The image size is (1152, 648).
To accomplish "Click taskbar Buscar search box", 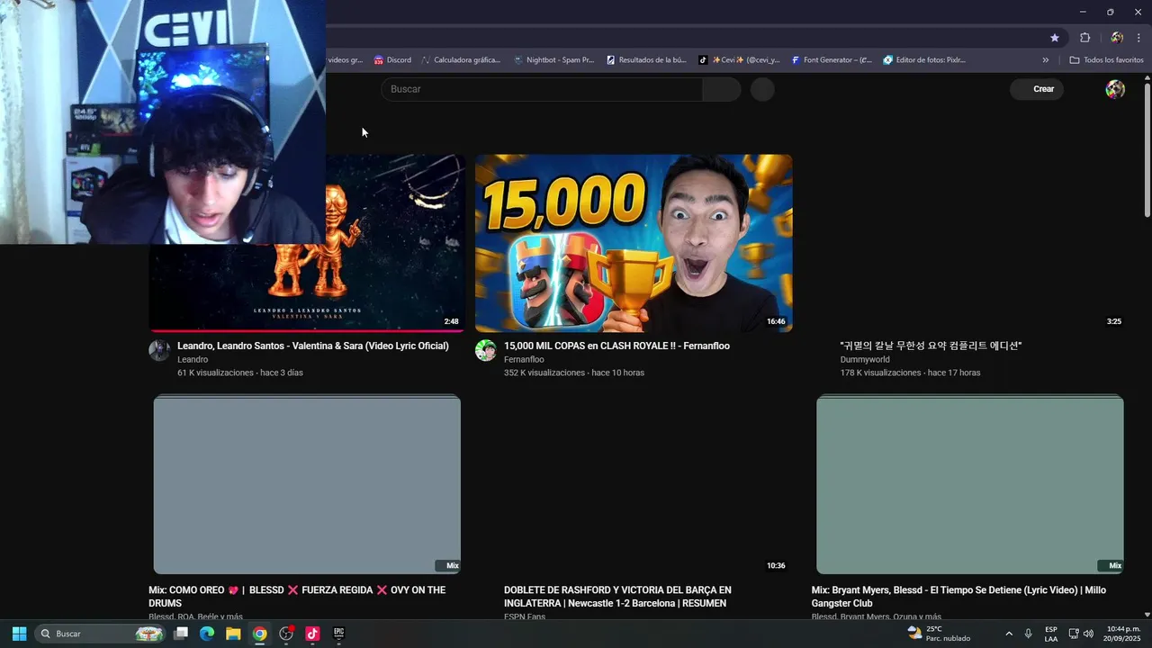I will (101, 634).
